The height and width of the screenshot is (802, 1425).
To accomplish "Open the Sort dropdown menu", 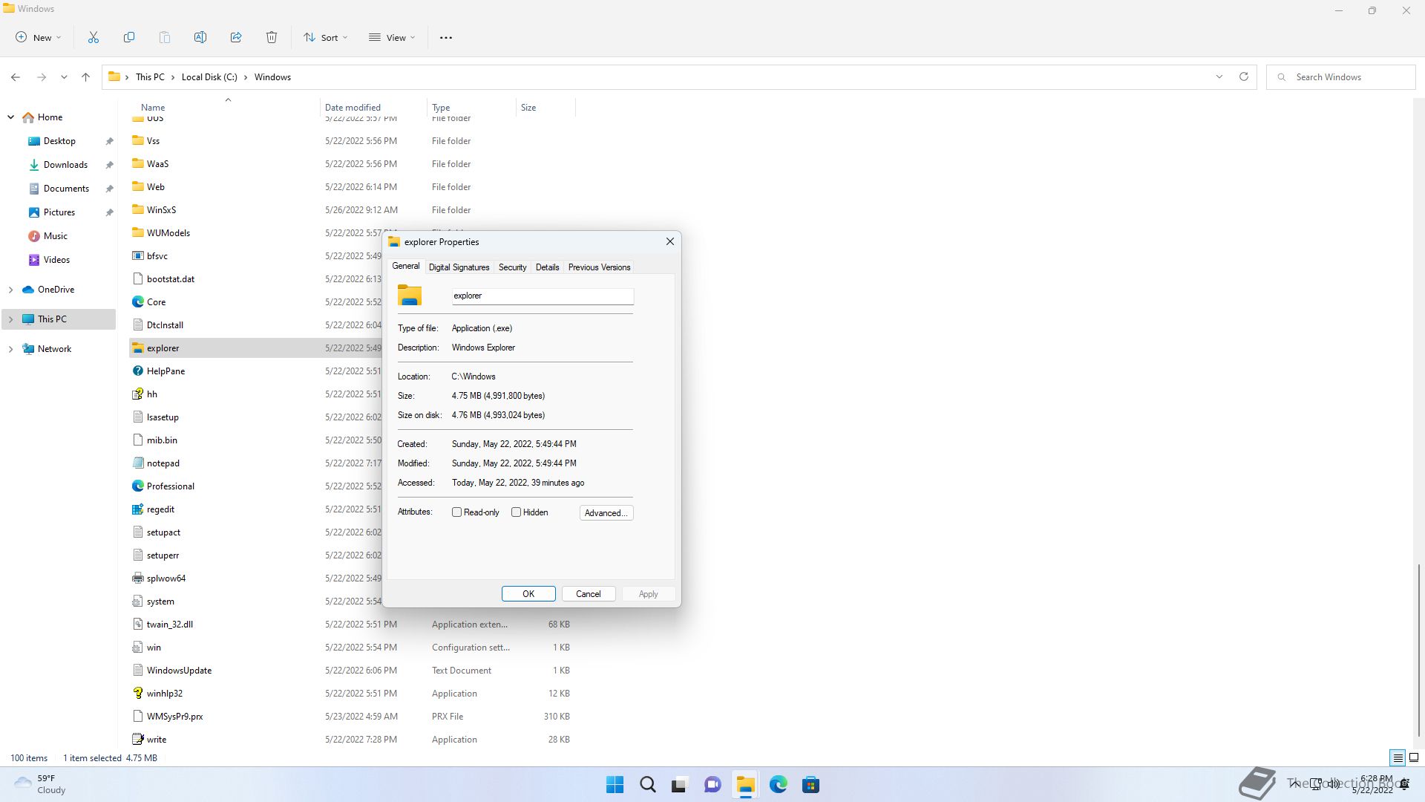I will [325, 37].
